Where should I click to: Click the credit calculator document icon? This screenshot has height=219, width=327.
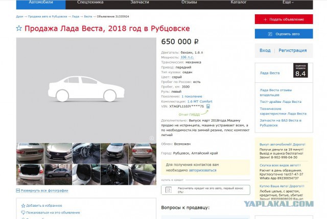[x=169, y=190]
